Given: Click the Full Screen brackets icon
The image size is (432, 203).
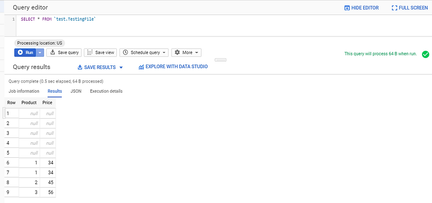Looking at the screenshot, I should click(x=395, y=8).
